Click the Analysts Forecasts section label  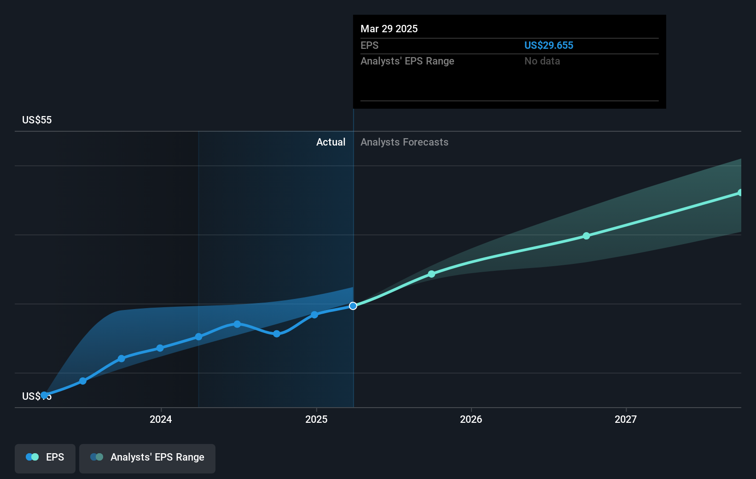coord(404,142)
